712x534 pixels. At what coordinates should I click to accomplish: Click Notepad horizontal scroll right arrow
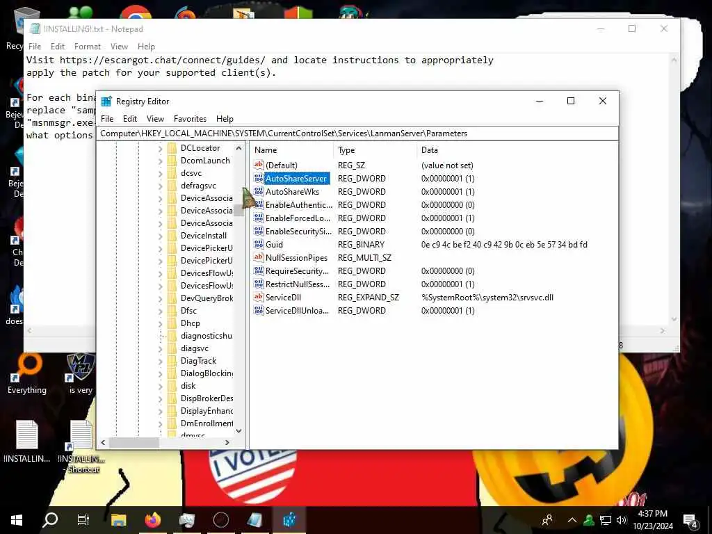(662, 330)
